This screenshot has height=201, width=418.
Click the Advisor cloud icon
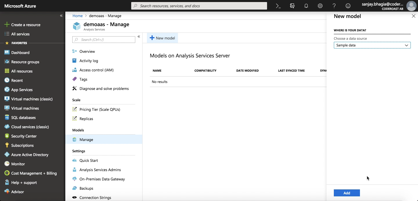tap(7, 192)
